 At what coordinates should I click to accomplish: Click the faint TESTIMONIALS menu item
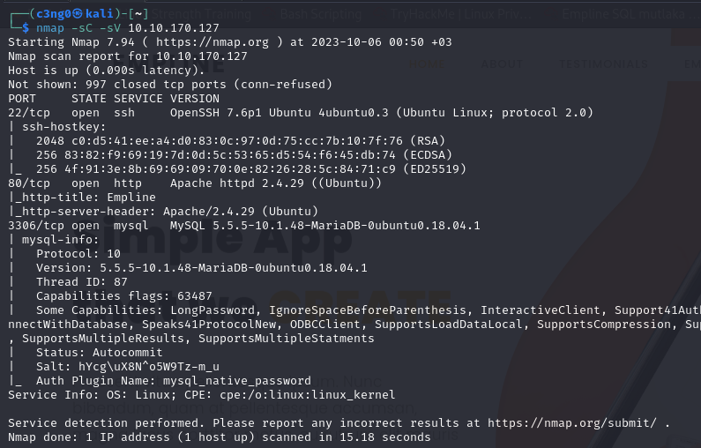pos(602,63)
